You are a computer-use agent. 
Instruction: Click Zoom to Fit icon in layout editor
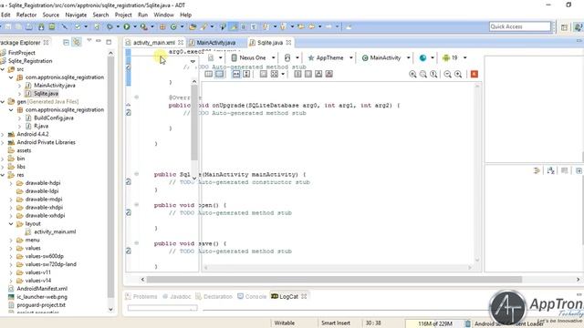[423, 74]
